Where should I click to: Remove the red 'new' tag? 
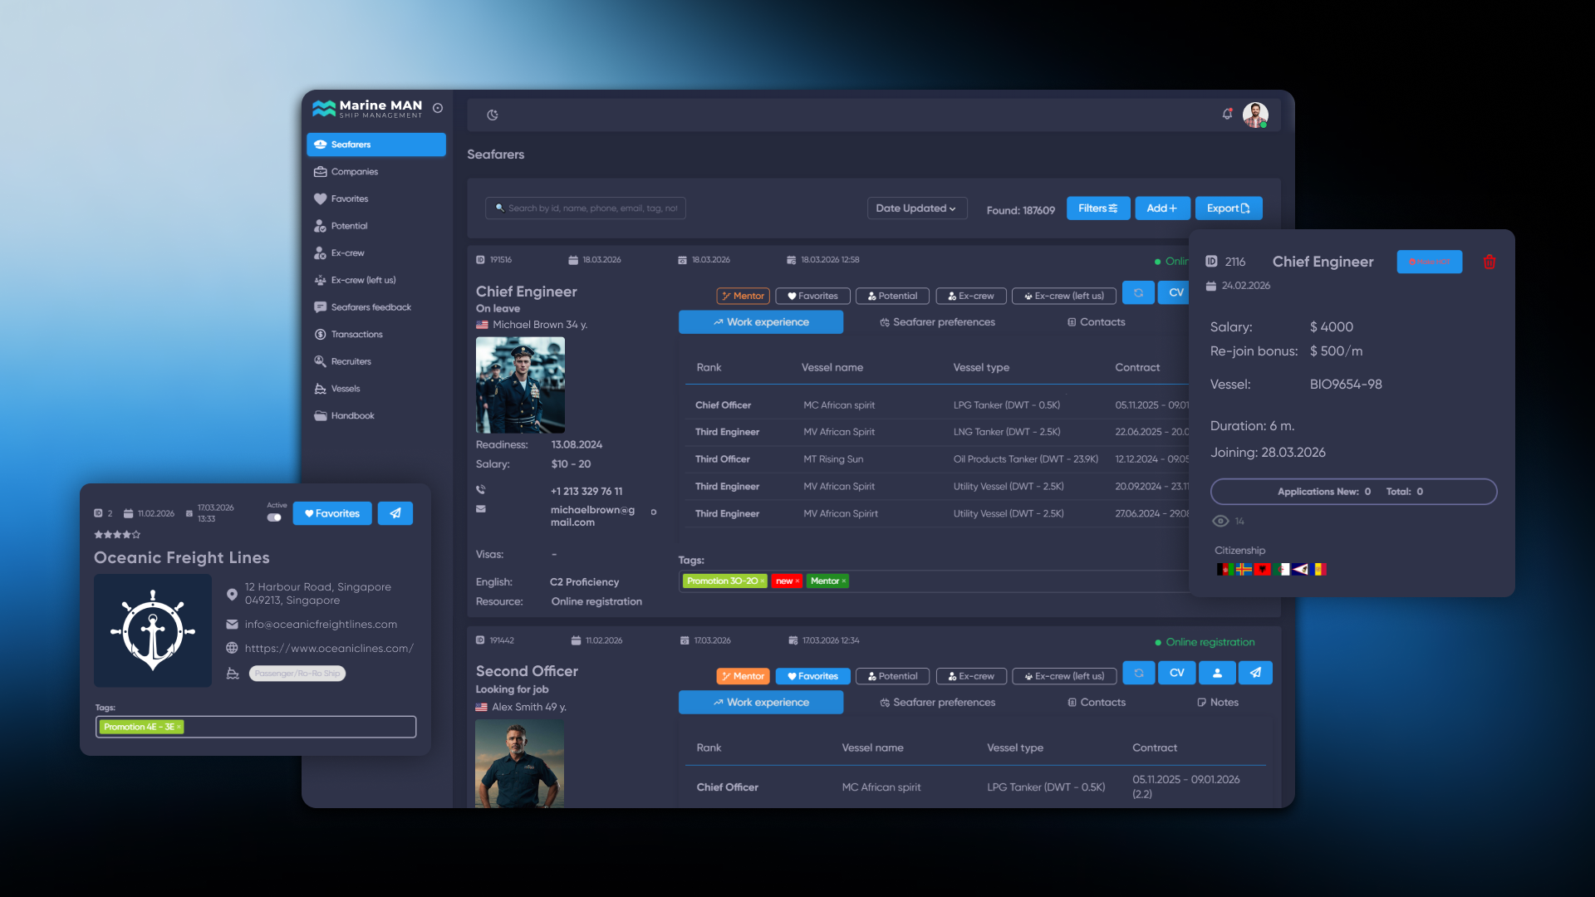pos(797,581)
